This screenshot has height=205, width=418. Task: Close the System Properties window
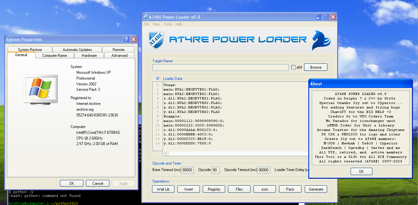[134, 39]
